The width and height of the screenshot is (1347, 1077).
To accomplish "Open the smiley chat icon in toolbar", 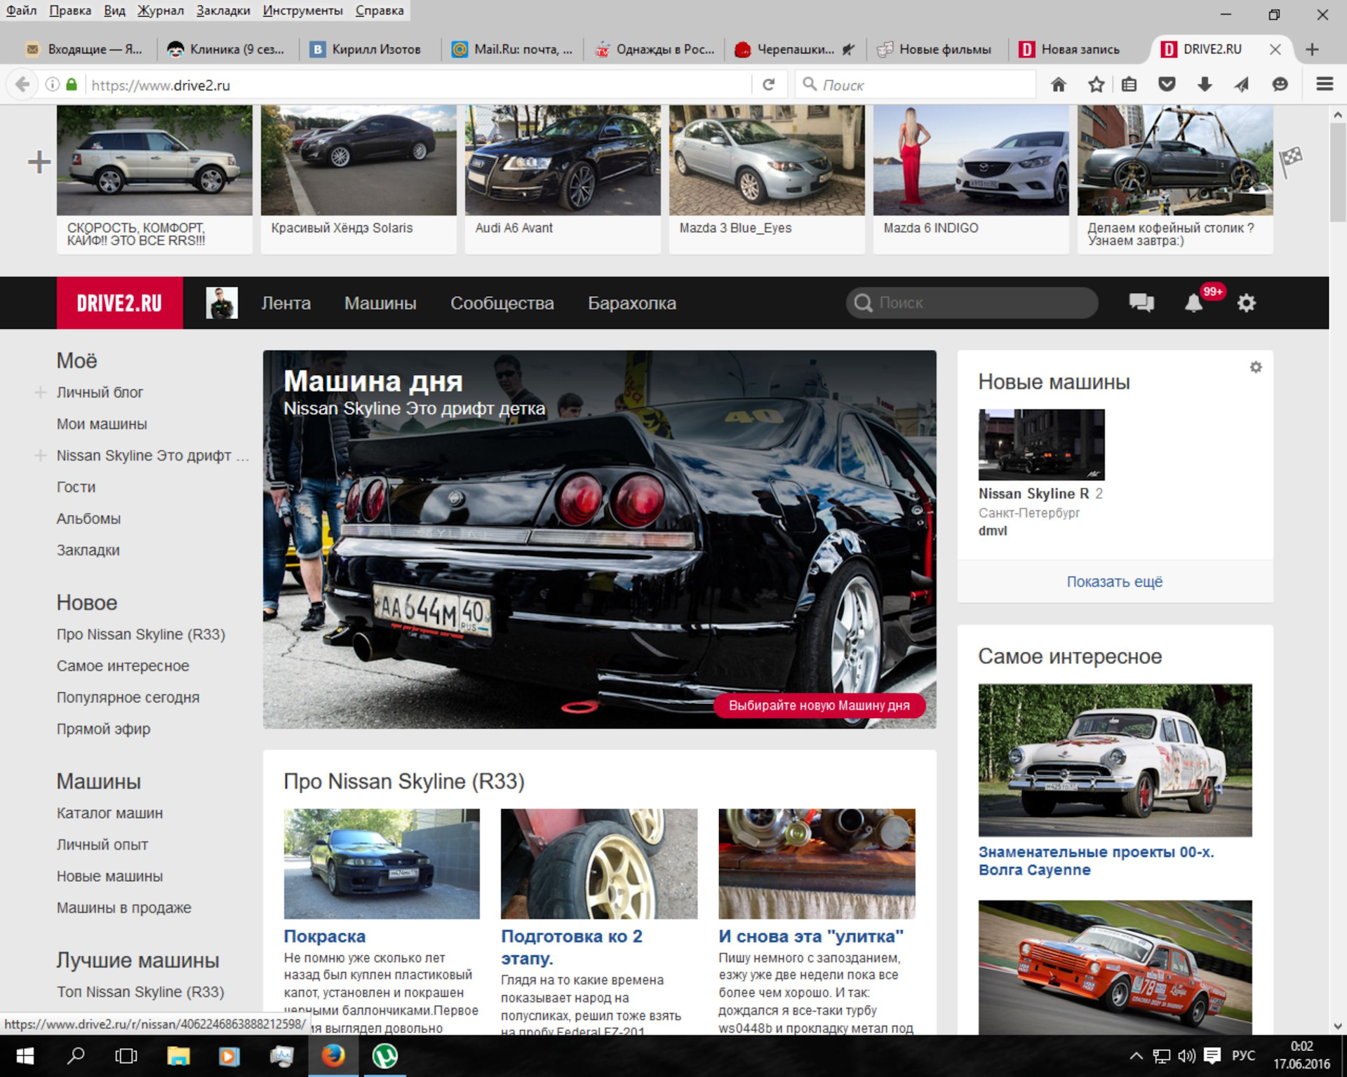I will (x=1280, y=85).
